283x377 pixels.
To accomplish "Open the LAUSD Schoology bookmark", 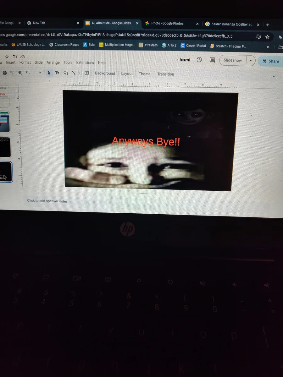I will pos(28,45).
